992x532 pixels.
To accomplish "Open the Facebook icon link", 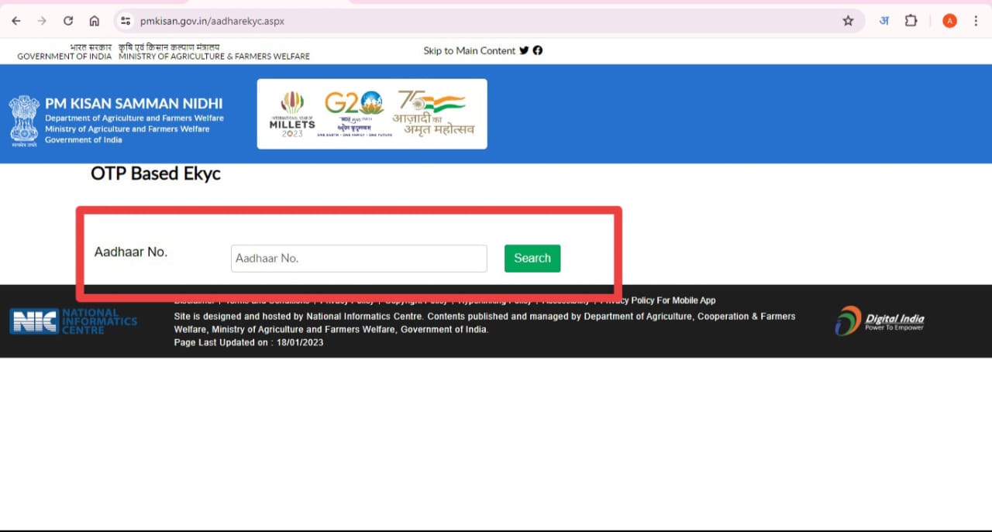I will click(x=538, y=50).
